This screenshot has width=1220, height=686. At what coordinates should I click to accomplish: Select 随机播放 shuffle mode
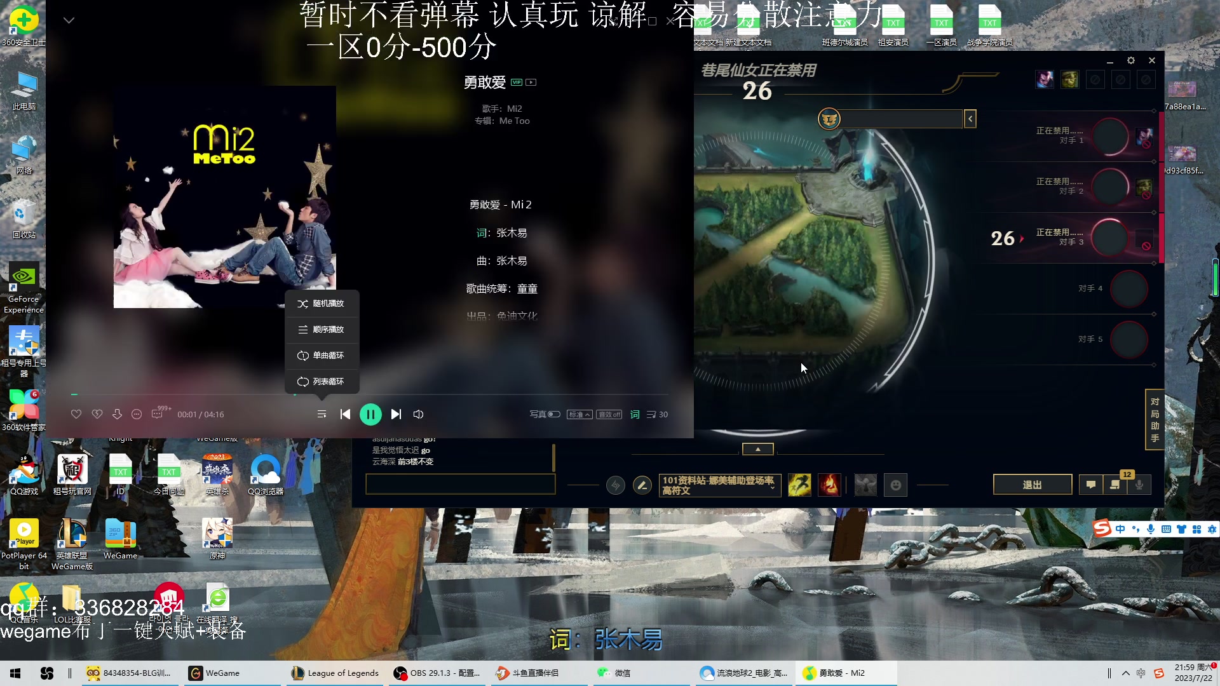(x=322, y=304)
